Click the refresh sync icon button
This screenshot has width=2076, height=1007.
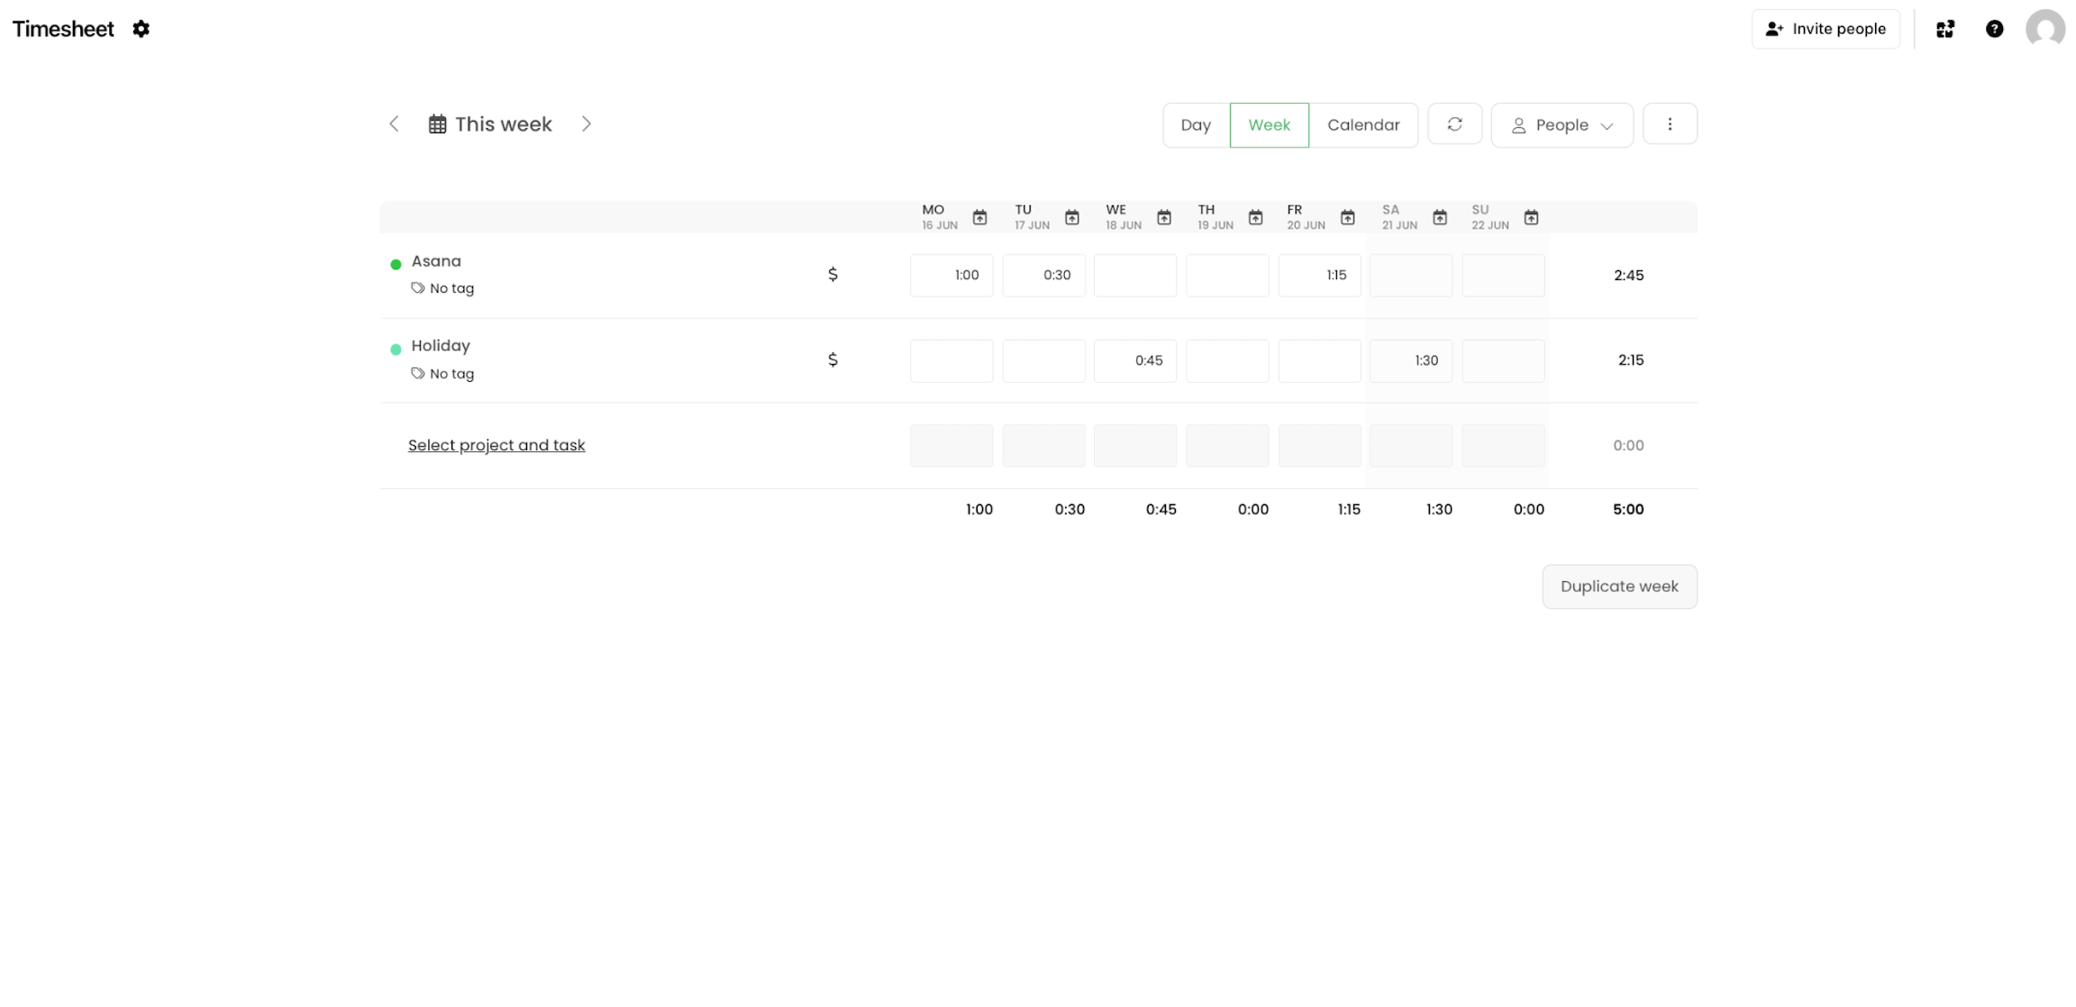(x=1454, y=124)
